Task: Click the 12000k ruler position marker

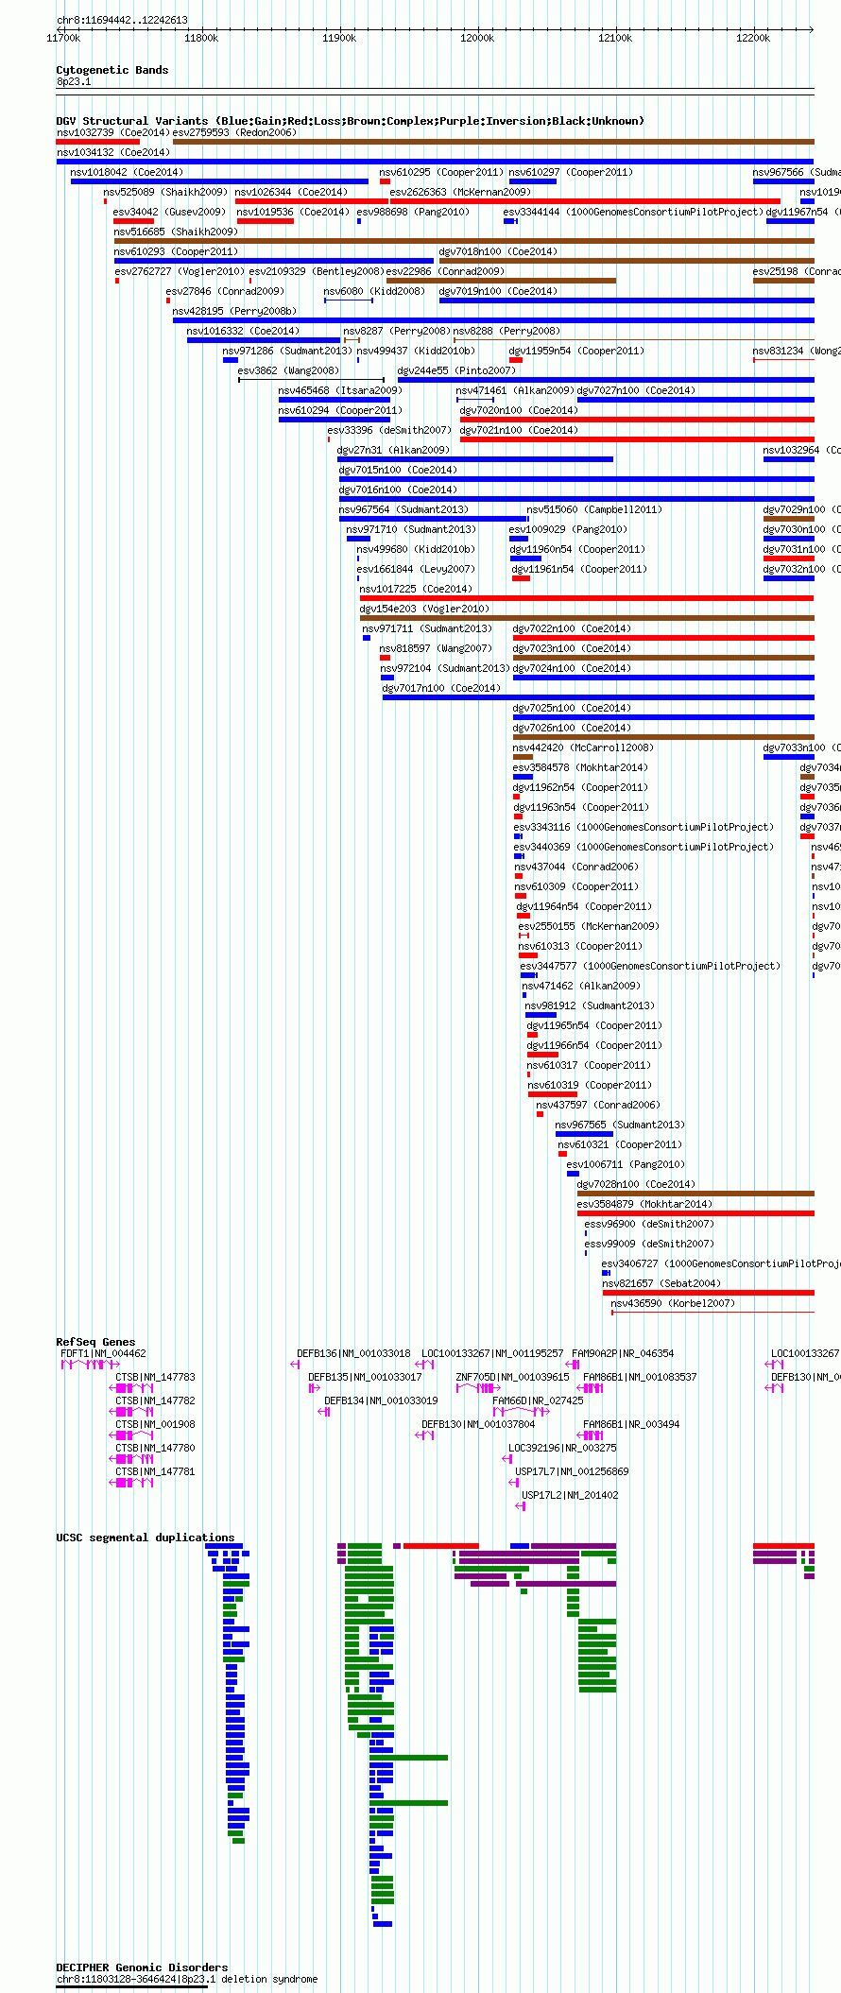Action: coord(477,38)
